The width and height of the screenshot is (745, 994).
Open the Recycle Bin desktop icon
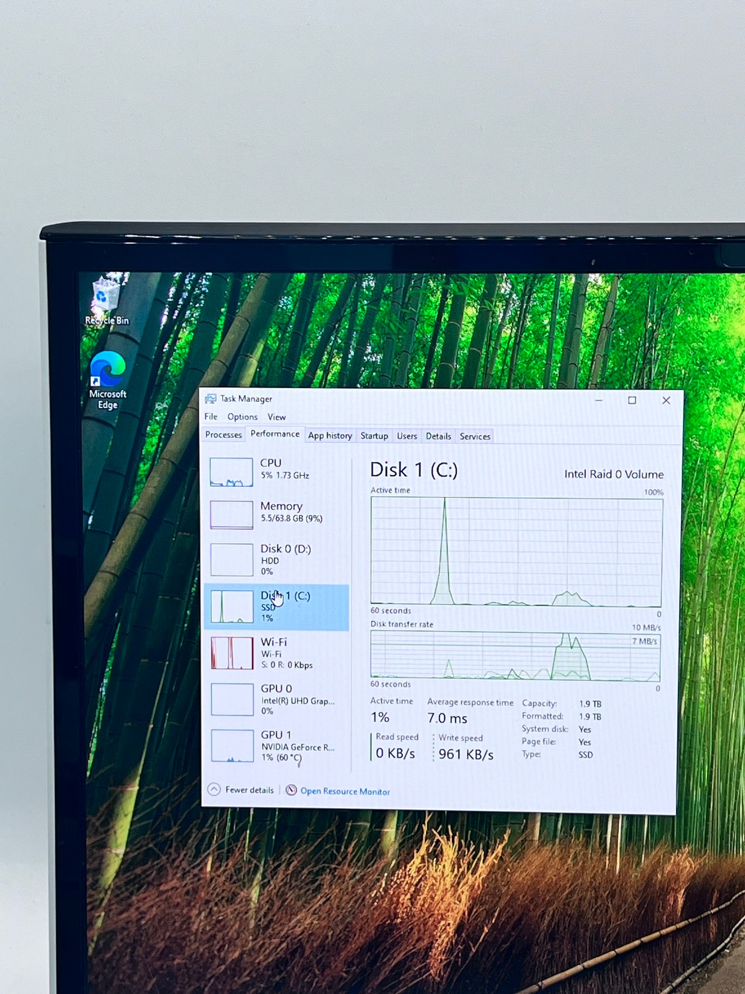(x=107, y=300)
